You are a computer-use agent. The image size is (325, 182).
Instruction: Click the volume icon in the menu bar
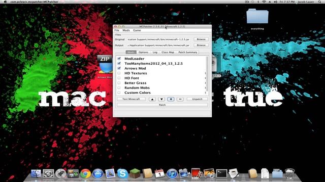point(275,2)
